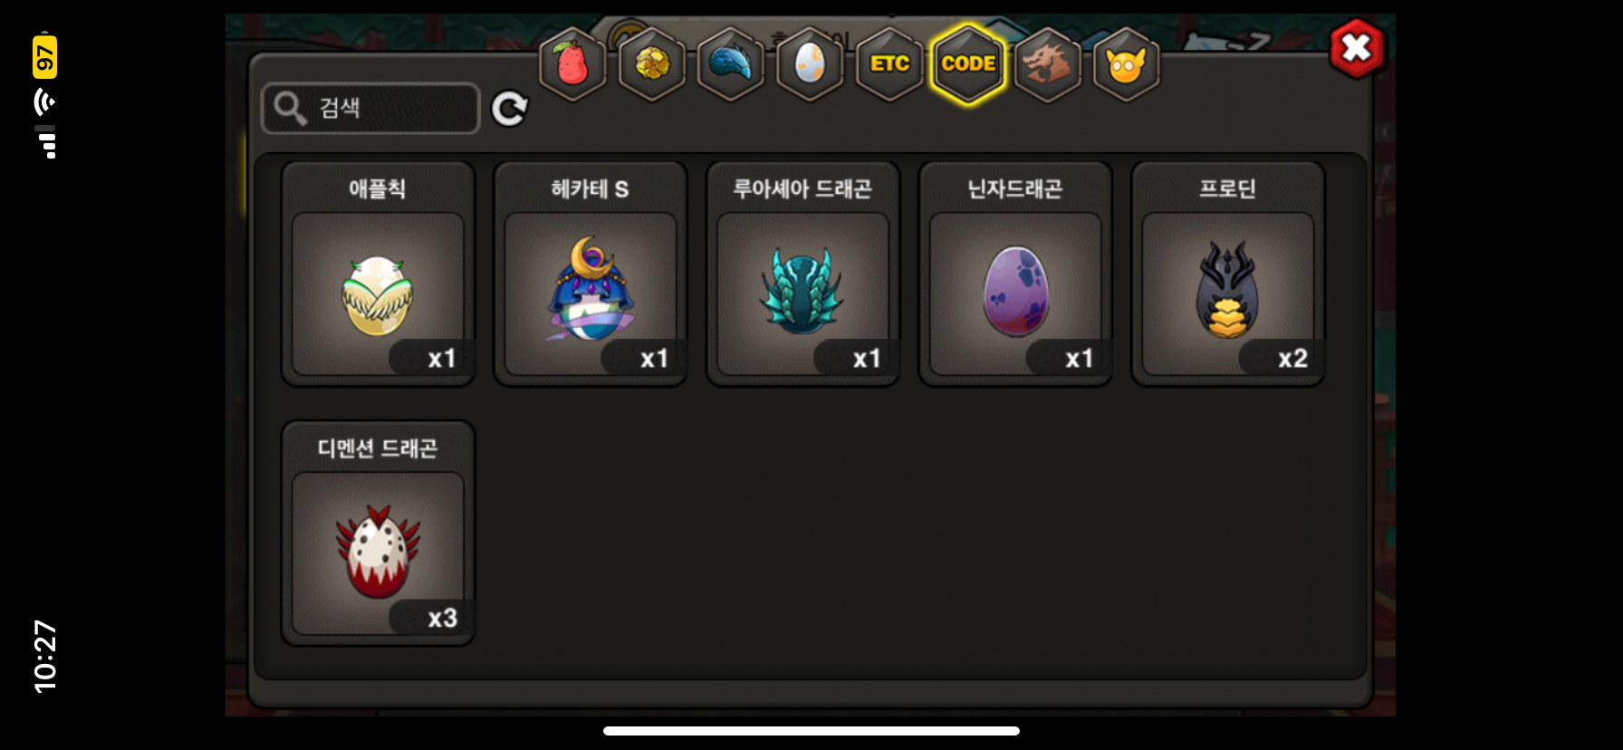Select the CODE tab
Viewport: 1623px width, 750px height.
pyautogui.click(x=968, y=64)
